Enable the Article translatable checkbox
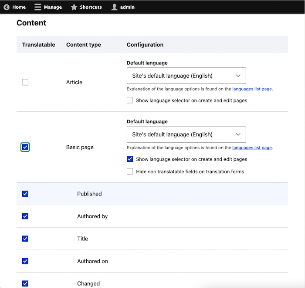Image resolution: width=305 pixels, height=288 pixels. click(x=25, y=82)
